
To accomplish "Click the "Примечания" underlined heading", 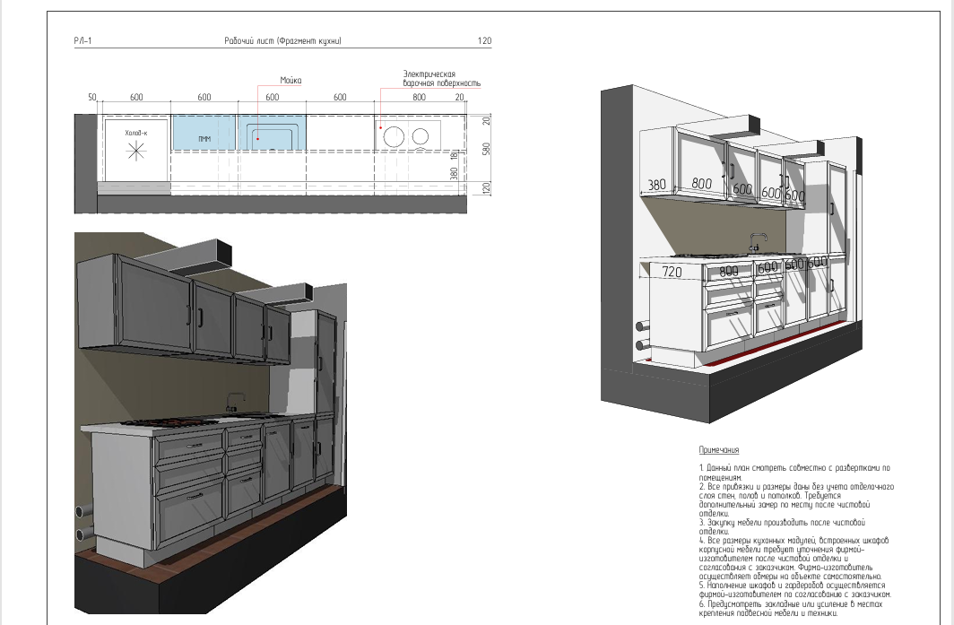I will click(718, 450).
